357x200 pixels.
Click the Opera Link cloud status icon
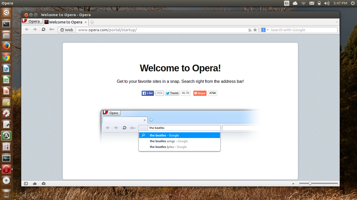tap(35, 184)
